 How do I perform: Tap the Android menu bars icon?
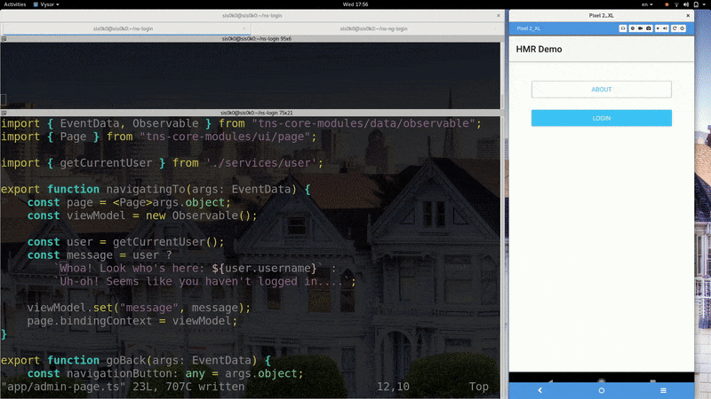(x=663, y=390)
